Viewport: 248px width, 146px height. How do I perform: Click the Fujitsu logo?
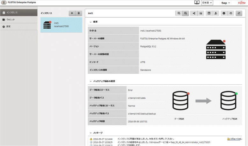242,3
